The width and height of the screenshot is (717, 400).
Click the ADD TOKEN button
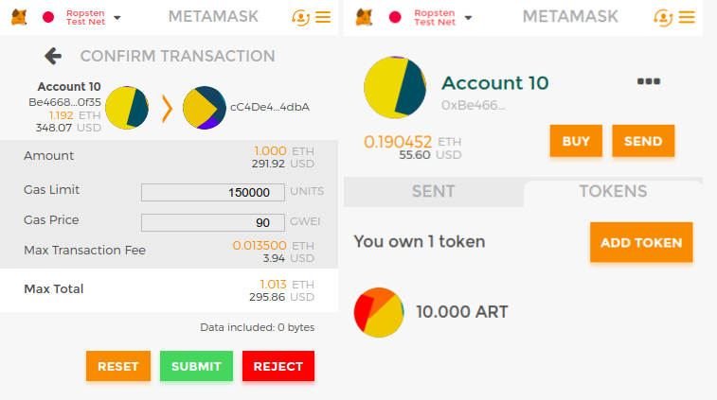[x=641, y=242]
